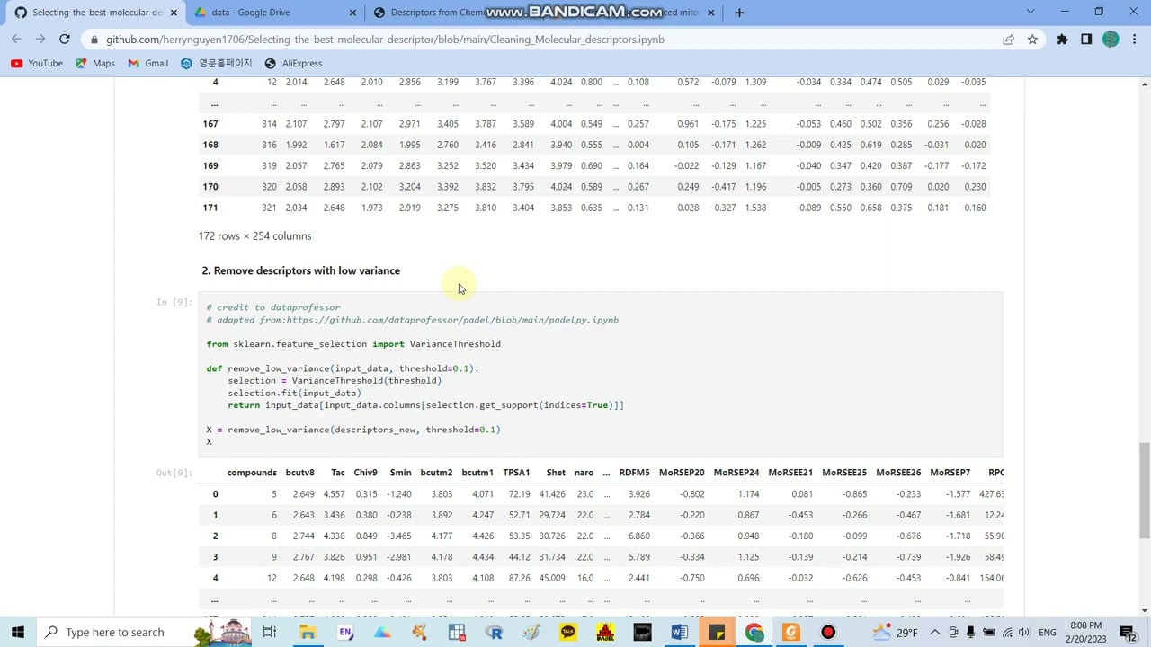This screenshot has height=647, width=1151.
Task: Open the network Wi-Fi tray icon
Action: (x=1008, y=633)
